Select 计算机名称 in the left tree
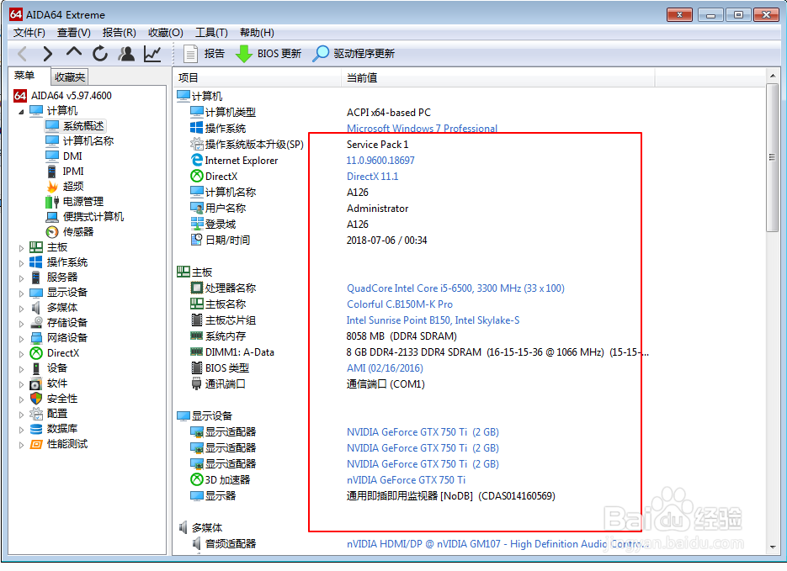This screenshot has height=571, width=787. (x=88, y=141)
